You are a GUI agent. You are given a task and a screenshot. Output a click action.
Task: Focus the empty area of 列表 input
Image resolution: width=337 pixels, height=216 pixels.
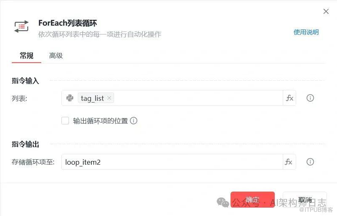[198, 98]
